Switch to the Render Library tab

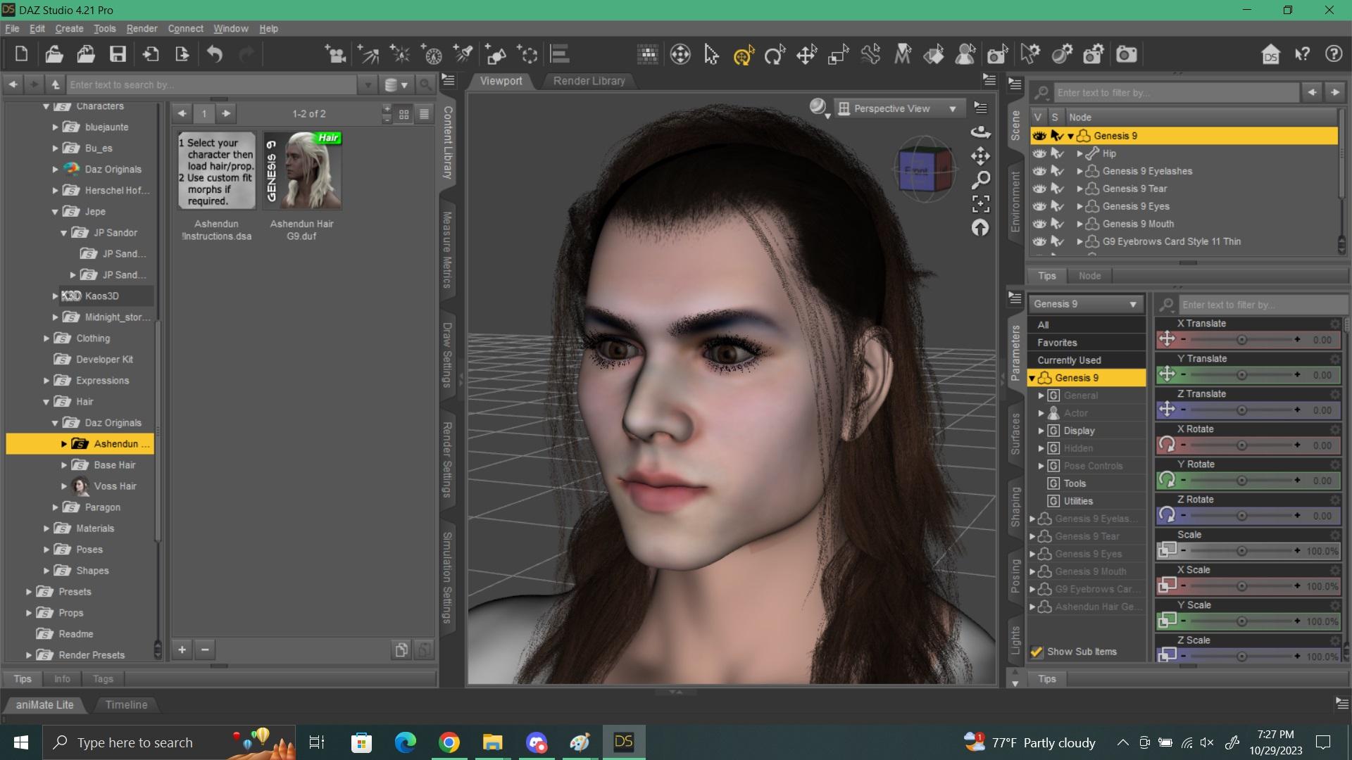[x=589, y=81]
